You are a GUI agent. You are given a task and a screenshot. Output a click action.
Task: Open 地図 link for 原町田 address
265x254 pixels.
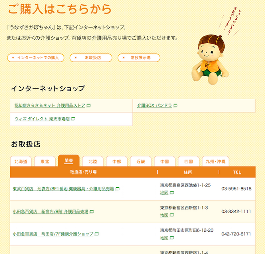(164, 238)
